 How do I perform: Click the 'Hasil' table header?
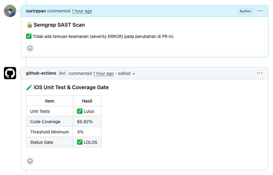[x=87, y=101]
